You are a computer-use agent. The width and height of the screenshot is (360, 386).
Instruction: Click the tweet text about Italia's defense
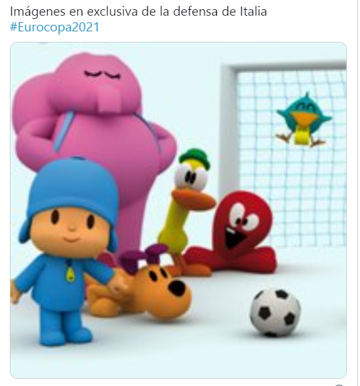pyautogui.click(x=139, y=12)
